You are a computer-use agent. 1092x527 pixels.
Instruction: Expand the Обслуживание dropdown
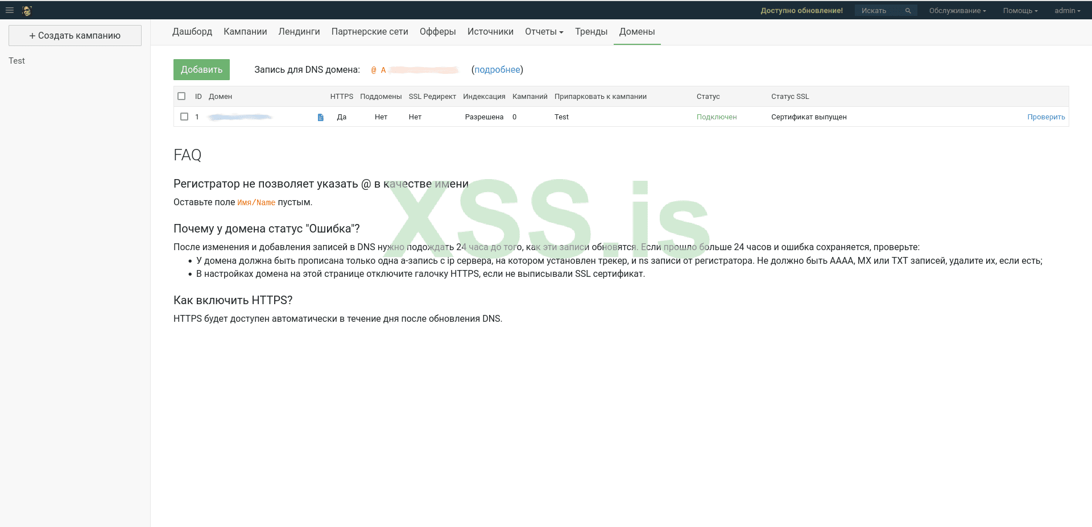(x=958, y=11)
